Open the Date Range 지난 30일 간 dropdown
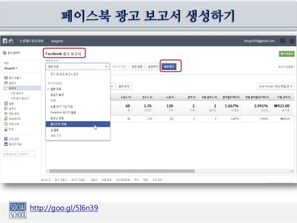The width and height of the screenshot is (297, 223). [x=276, y=87]
